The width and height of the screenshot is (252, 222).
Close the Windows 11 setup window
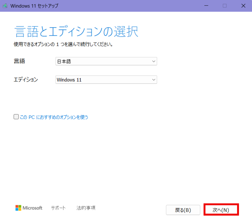243,6
